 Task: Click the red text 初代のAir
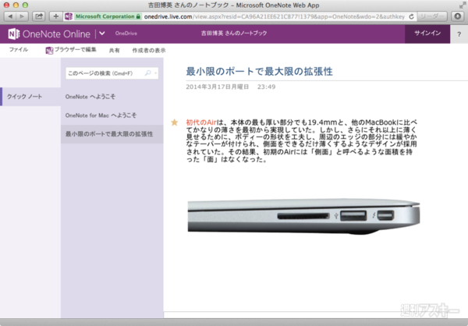(x=201, y=122)
